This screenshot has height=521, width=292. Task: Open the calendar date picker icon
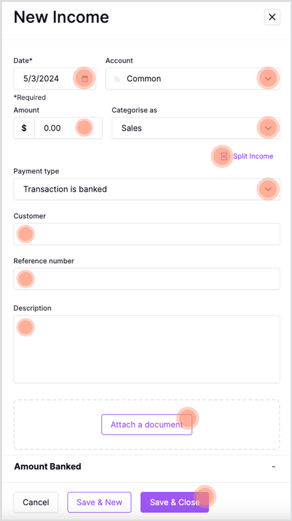coord(84,79)
